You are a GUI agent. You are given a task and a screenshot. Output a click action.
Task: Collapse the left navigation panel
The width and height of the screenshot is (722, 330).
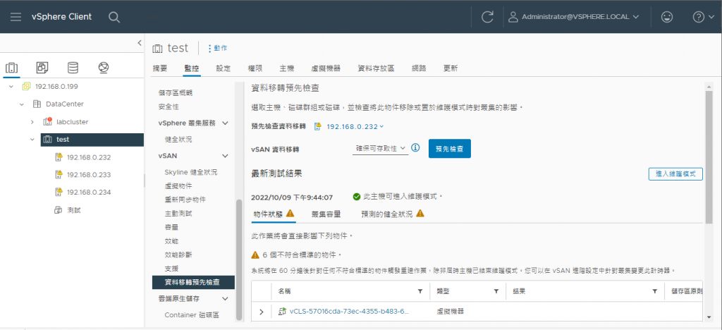tap(140, 43)
